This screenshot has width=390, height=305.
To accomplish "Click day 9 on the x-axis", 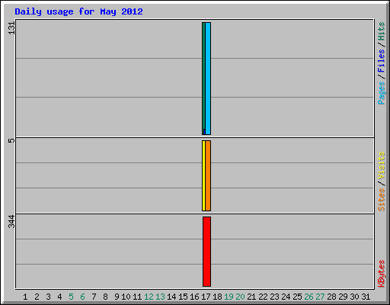I will (117, 297).
